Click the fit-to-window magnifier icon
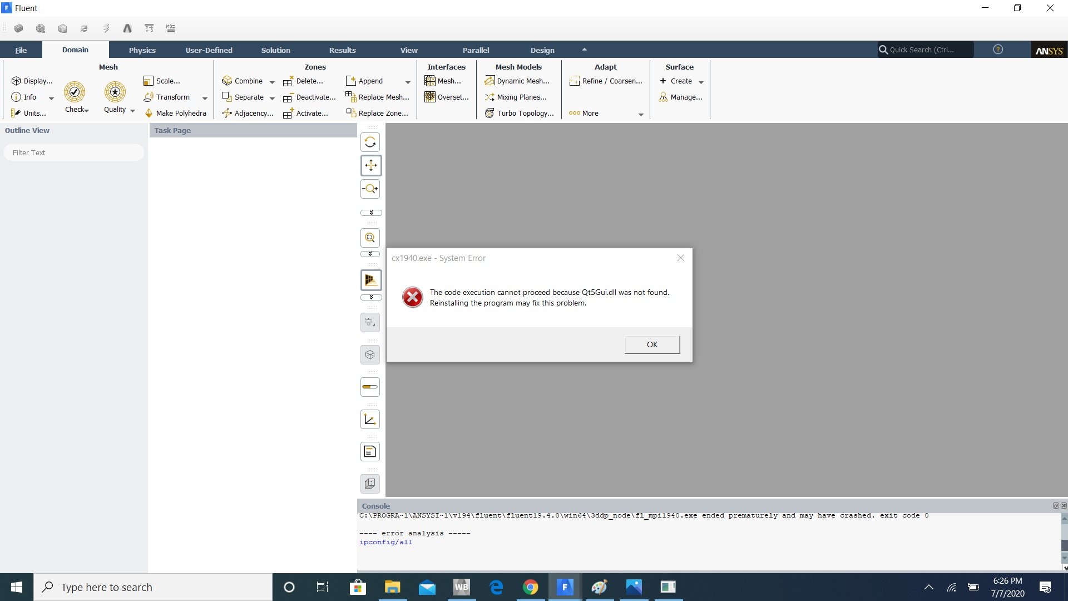This screenshot has width=1068, height=601. [x=370, y=238]
